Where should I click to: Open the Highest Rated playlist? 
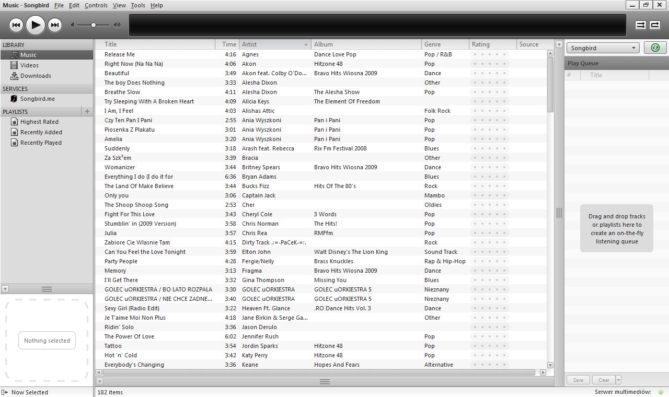47,122
